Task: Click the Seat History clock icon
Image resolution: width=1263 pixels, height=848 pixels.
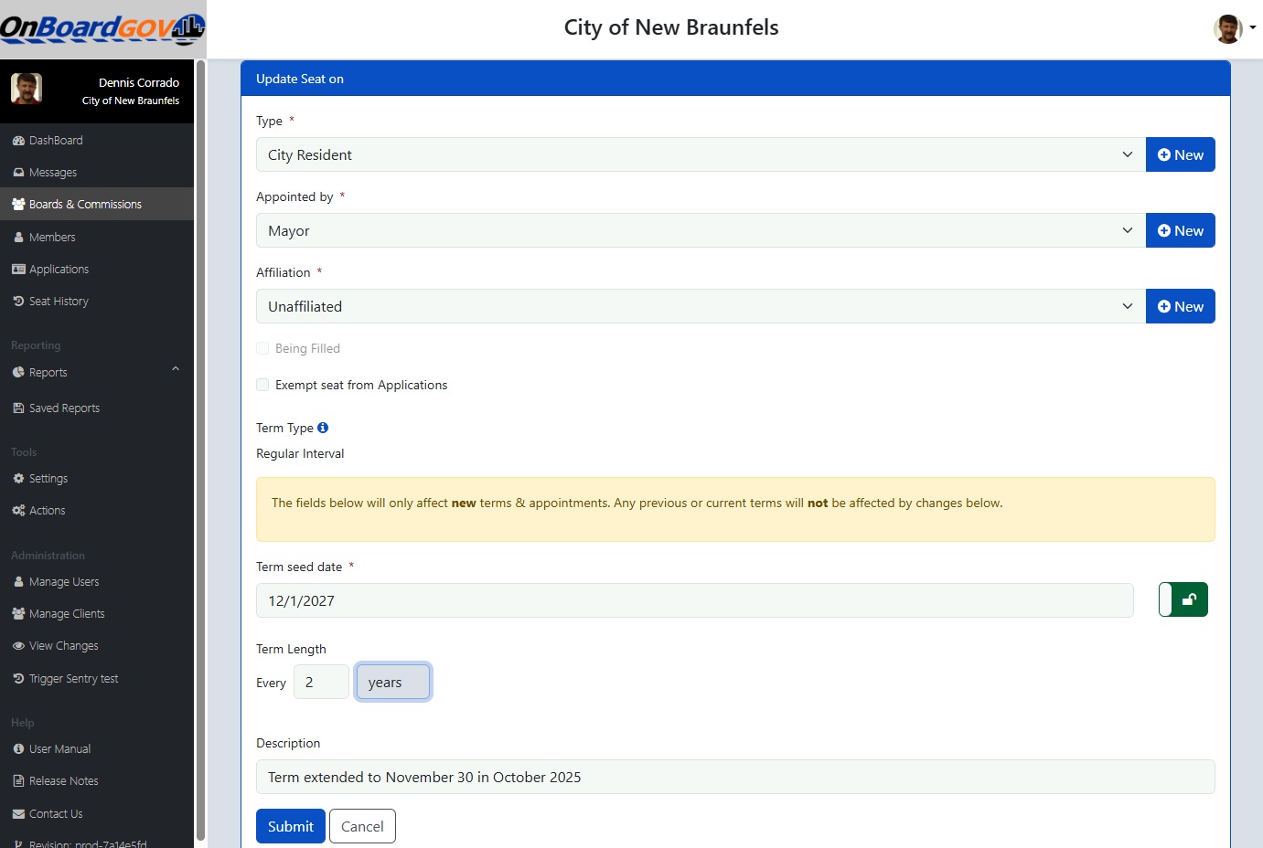Action: (x=18, y=302)
